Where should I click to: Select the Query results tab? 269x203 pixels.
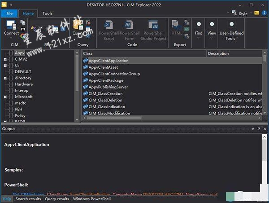[57, 199]
